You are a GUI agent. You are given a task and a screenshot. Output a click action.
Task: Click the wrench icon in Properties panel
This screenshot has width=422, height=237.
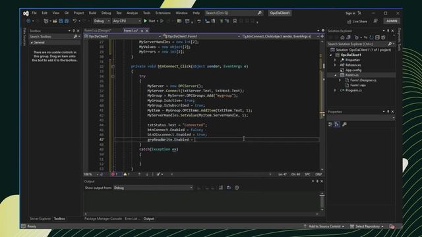tap(344, 124)
